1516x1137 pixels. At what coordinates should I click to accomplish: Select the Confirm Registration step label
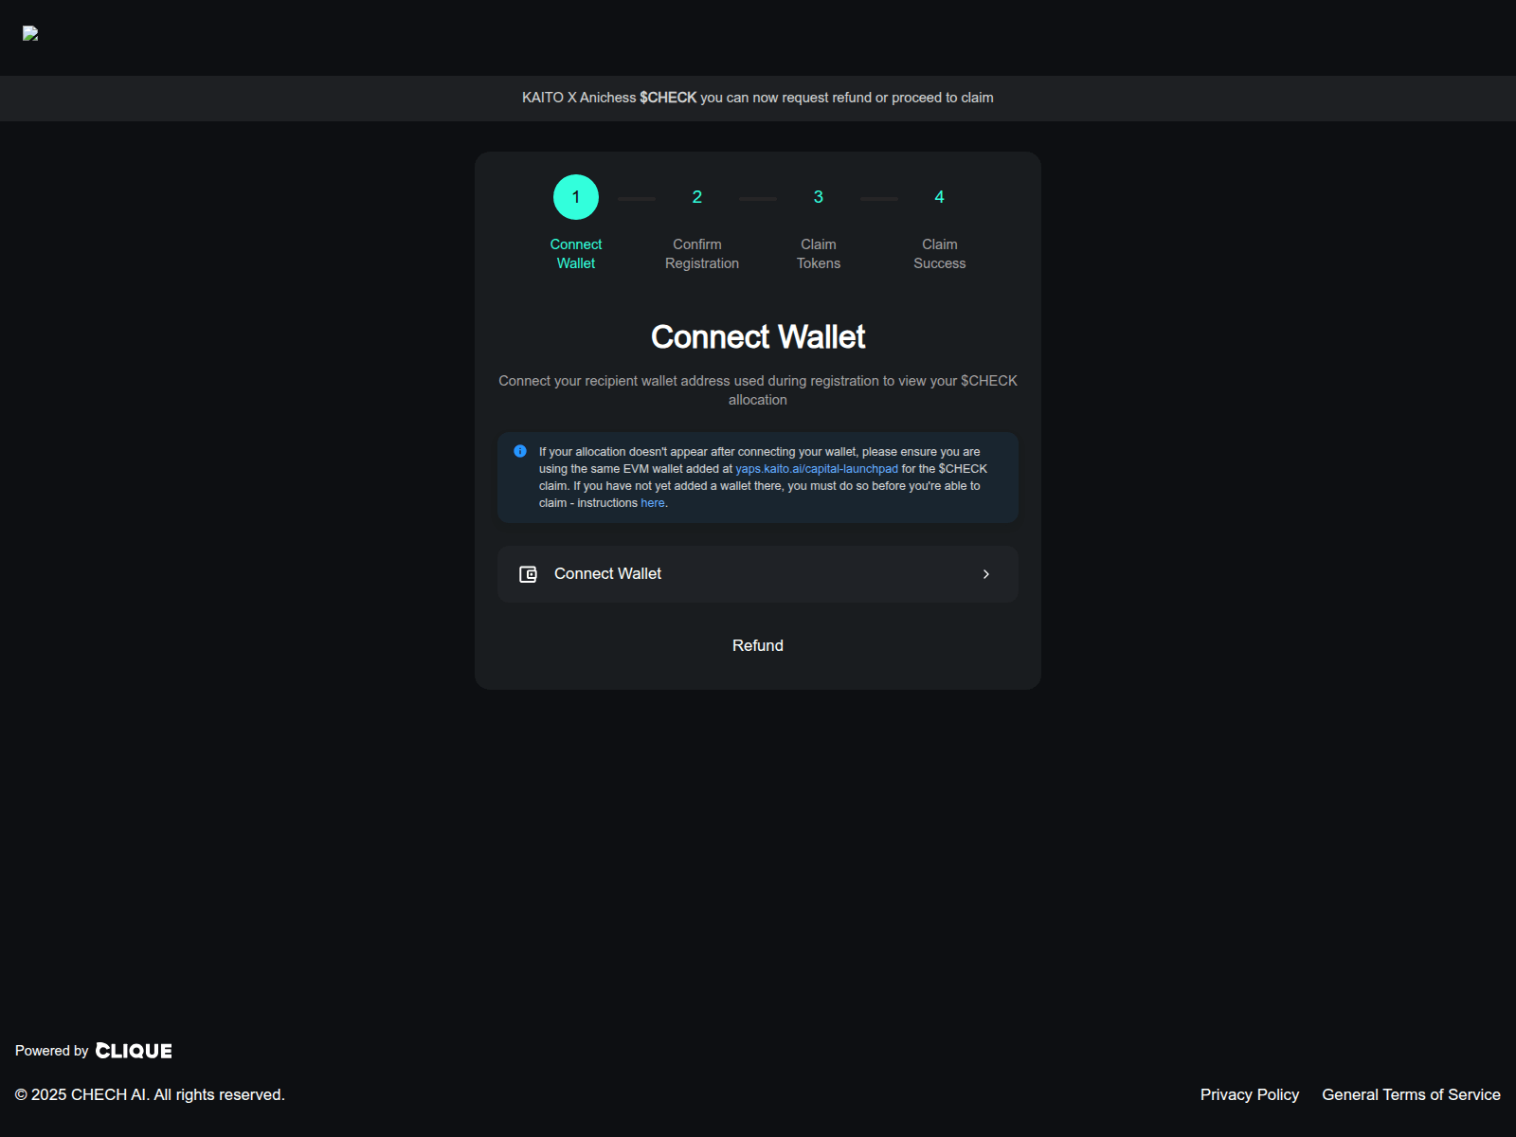coord(701,253)
